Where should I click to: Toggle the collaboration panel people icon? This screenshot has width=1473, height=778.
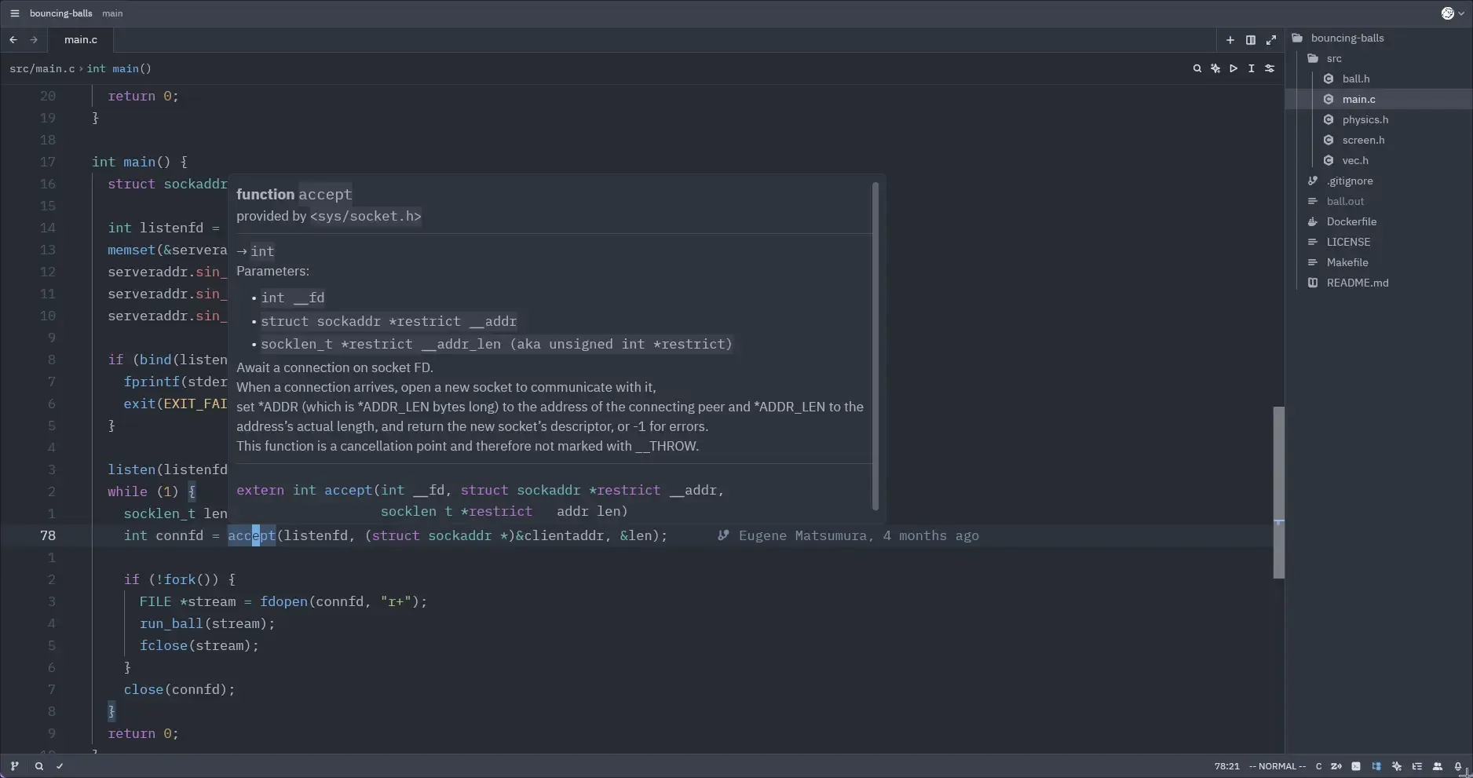(1438, 766)
